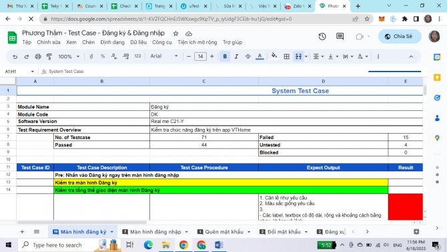Open the Định dạng menu
The width and height of the screenshot is (447, 252).
tap(112, 42)
